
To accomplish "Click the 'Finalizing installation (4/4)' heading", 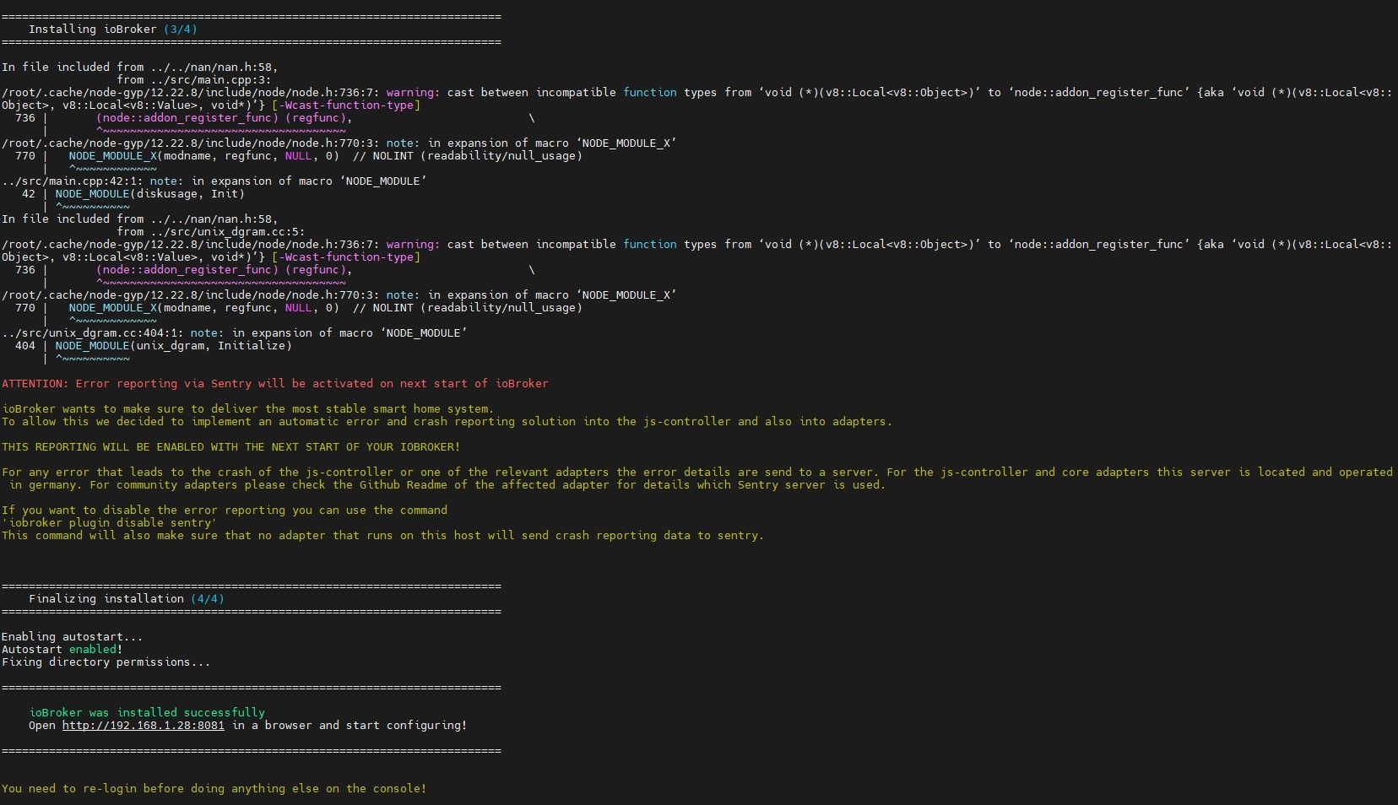I will tap(127, 598).
